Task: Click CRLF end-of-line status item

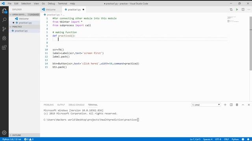Action: [x=226, y=139]
